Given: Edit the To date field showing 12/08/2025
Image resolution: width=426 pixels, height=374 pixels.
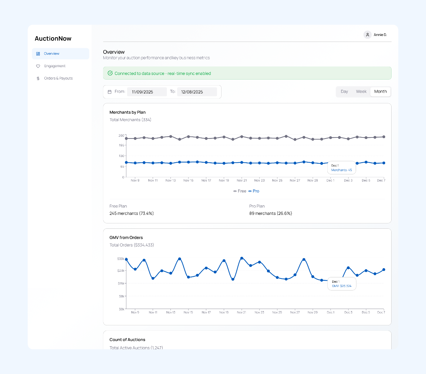Looking at the screenshot, I should click(x=197, y=91).
